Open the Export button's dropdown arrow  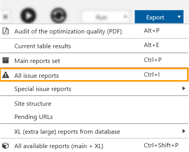coord(179,17)
